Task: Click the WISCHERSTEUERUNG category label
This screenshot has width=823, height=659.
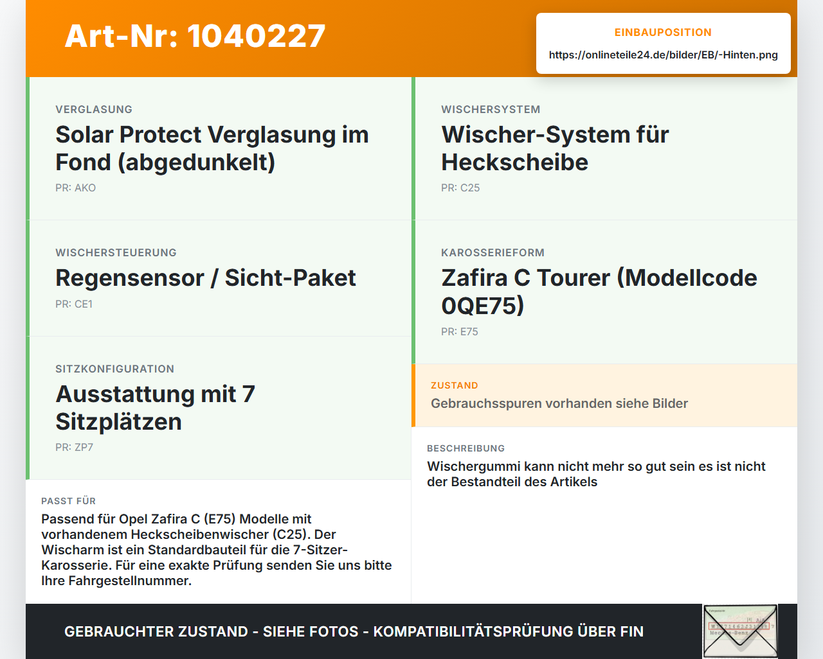Action: pyautogui.click(x=116, y=252)
